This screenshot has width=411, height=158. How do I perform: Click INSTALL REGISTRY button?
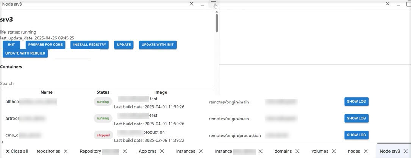pos(90,45)
